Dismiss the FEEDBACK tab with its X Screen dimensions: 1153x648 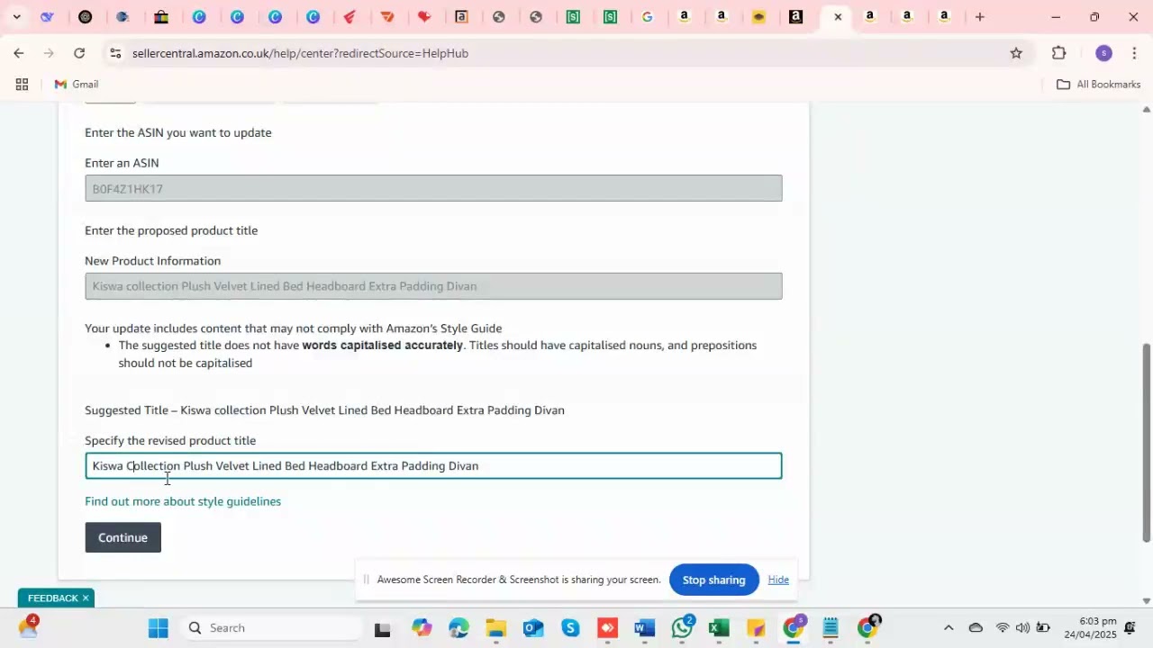pyautogui.click(x=86, y=598)
